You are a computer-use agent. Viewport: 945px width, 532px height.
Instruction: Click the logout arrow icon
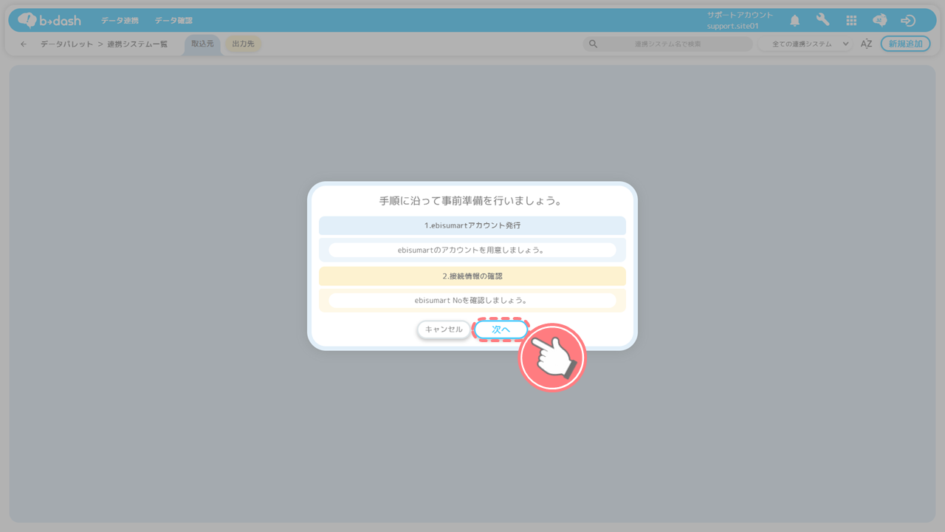pyautogui.click(x=908, y=21)
